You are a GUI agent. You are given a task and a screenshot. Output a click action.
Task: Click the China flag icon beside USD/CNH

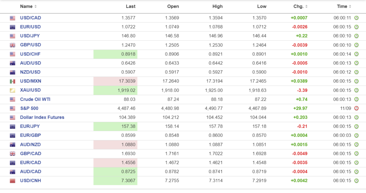[x=13, y=181]
